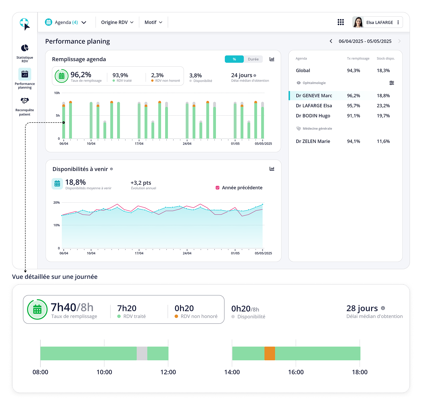Open filter sliders icon in Ophtalmologie row
The width and height of the screenshot is (422, 405).
coord(392,83)
